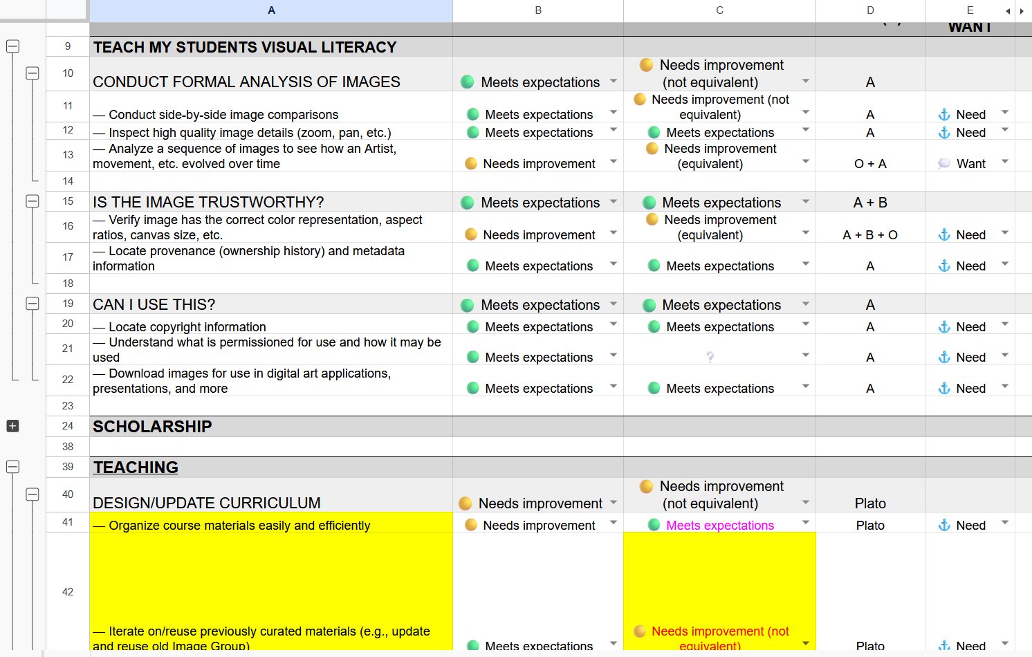Open column C dropdown in row 12
Screen dimensions: 1032x657
click(x=806, y=131)
